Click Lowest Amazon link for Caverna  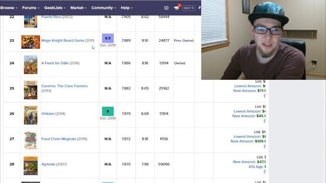click(x=250, y=86)
